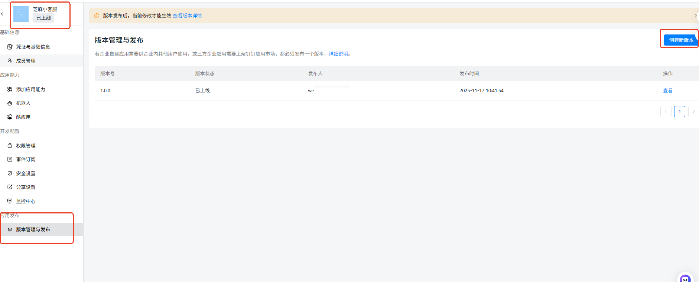Open the 详细说明 link
Screen dimensions: 699x282
[338, 54]
